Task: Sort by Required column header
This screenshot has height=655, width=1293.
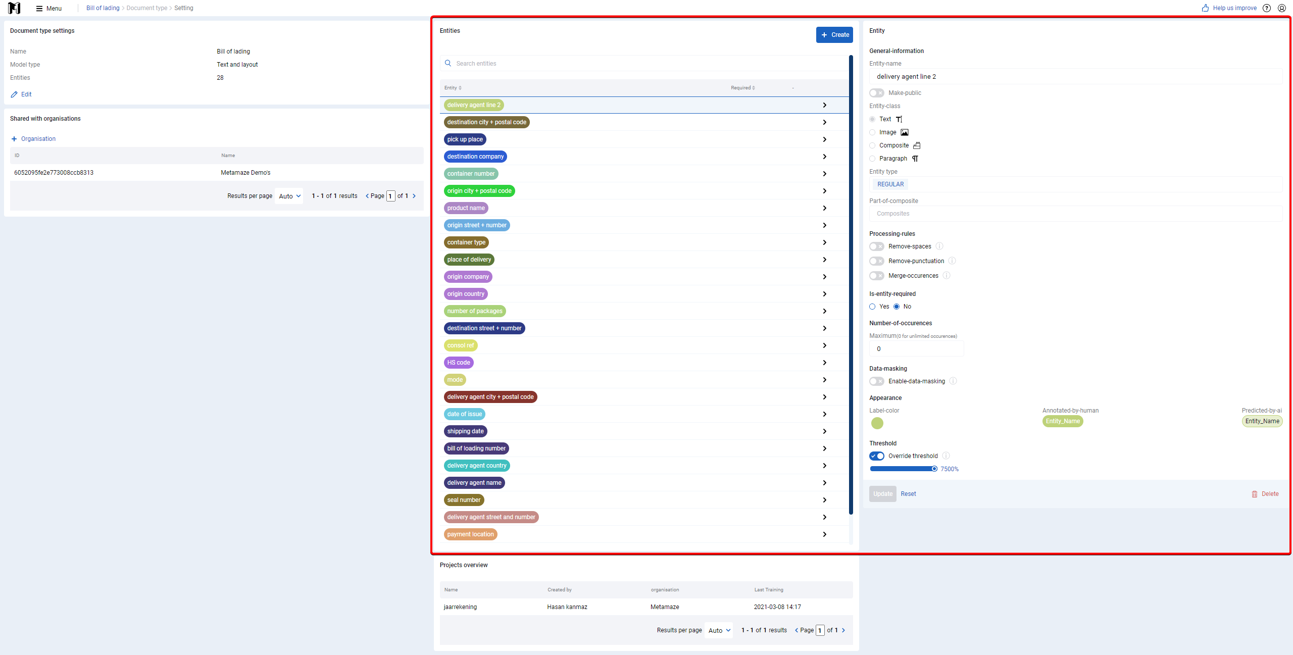Action: click(743, 88)
